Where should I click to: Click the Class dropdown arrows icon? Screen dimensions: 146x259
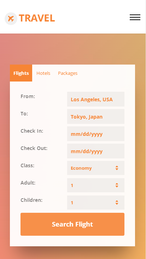(117, 168)
